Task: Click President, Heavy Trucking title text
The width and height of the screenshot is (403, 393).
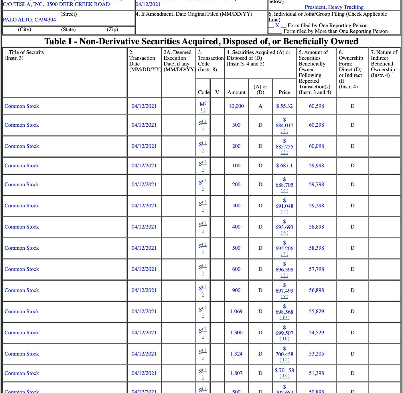Action: pyautogui.click(x=334, y=7)
